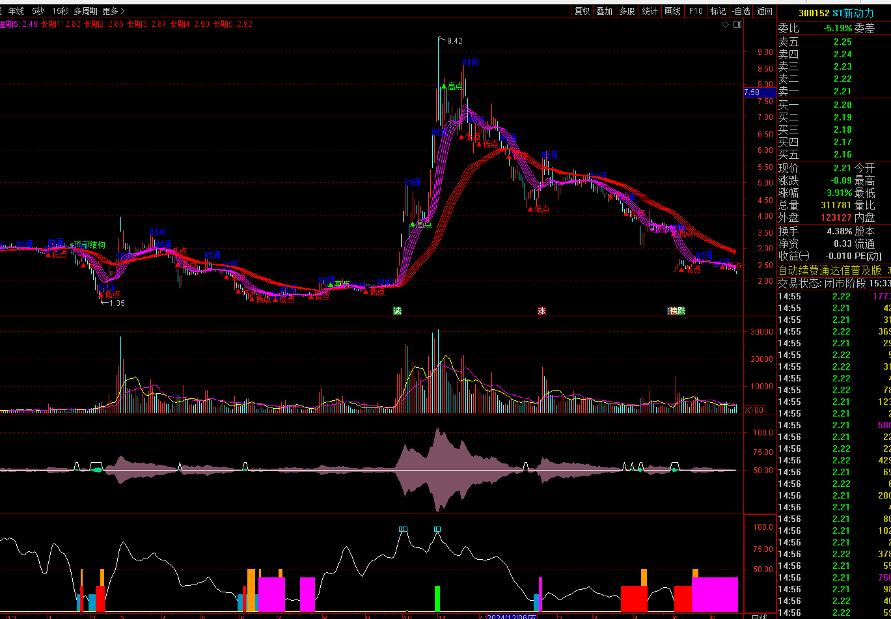The image size is (891, 619).
Task: Click the 现价 2.21 value
Action: pos(842,168)
